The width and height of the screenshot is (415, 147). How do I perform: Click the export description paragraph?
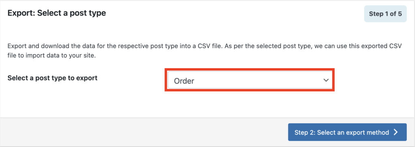[205, 51]
